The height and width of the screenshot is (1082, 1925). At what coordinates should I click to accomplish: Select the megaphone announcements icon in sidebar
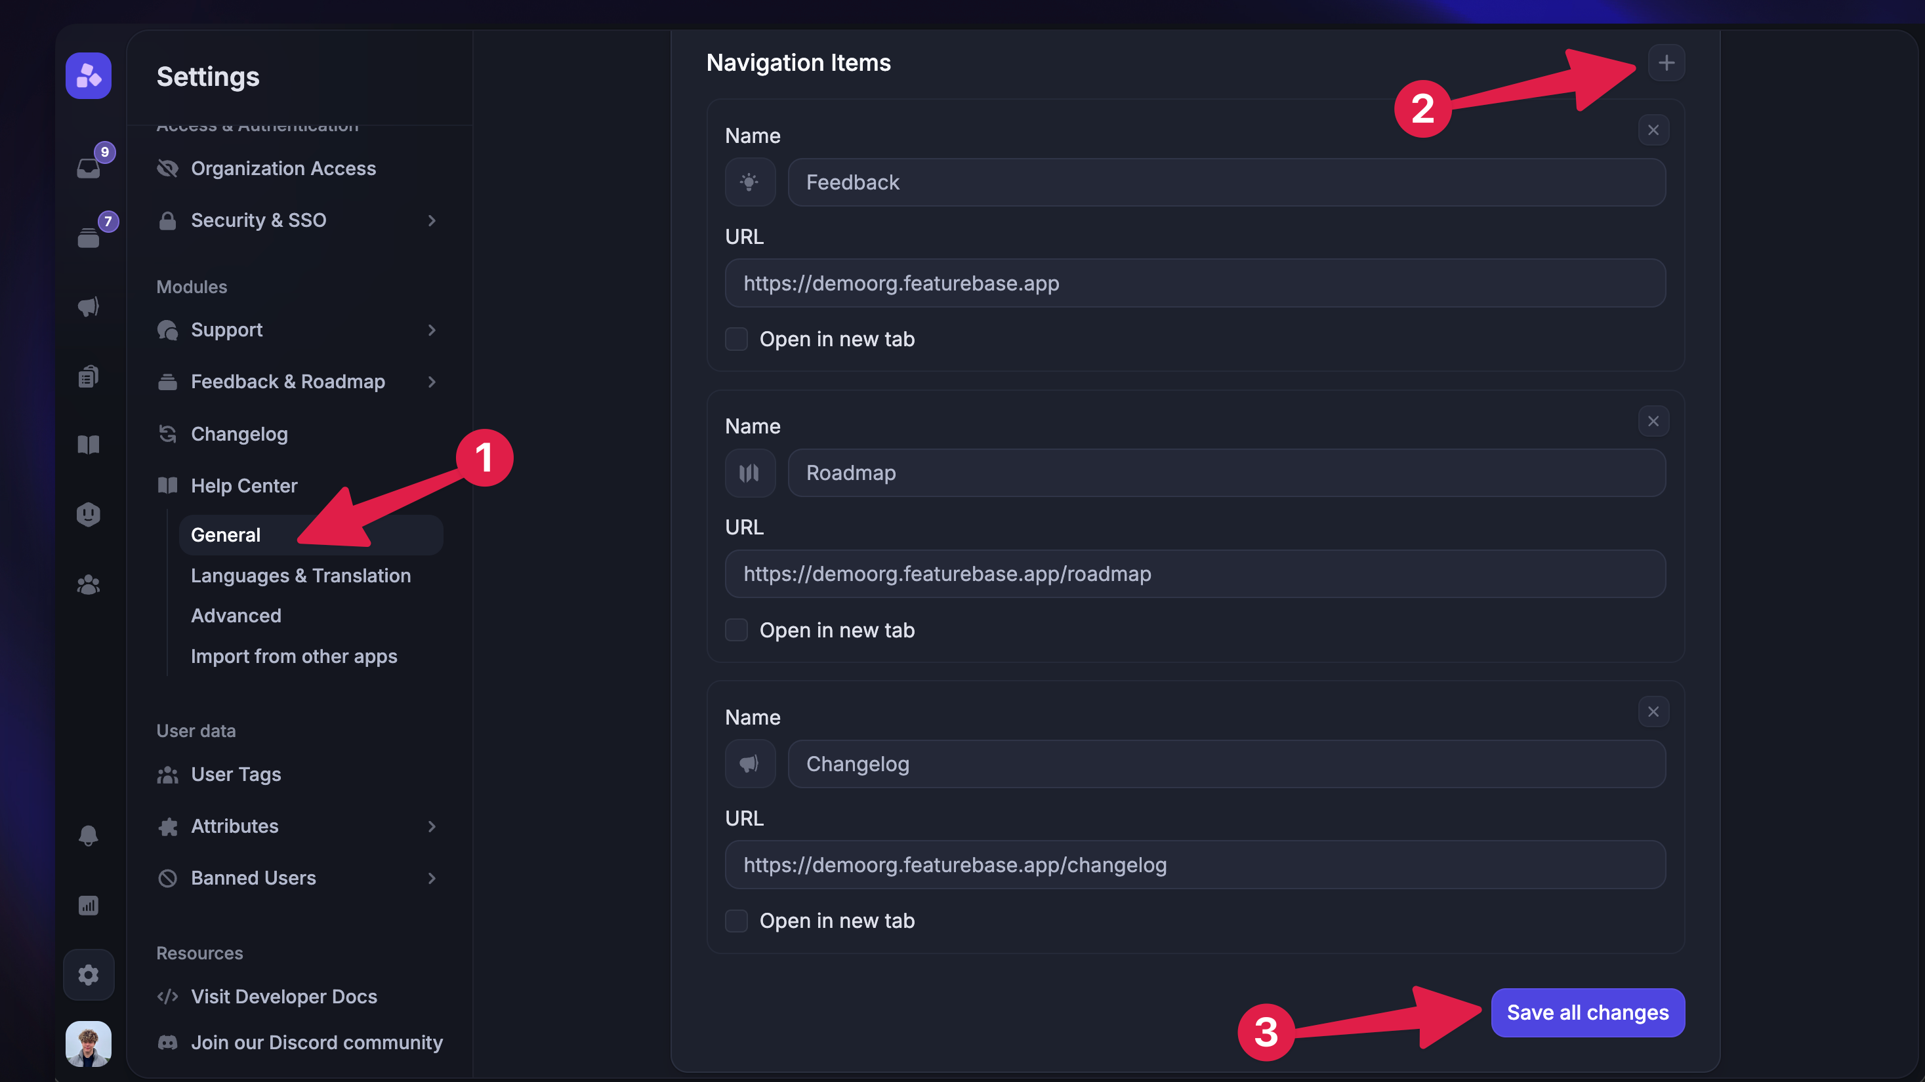pos(88,306)
